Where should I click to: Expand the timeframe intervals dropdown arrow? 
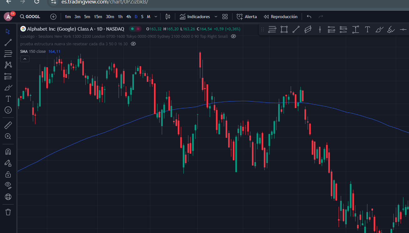[156, 17]
